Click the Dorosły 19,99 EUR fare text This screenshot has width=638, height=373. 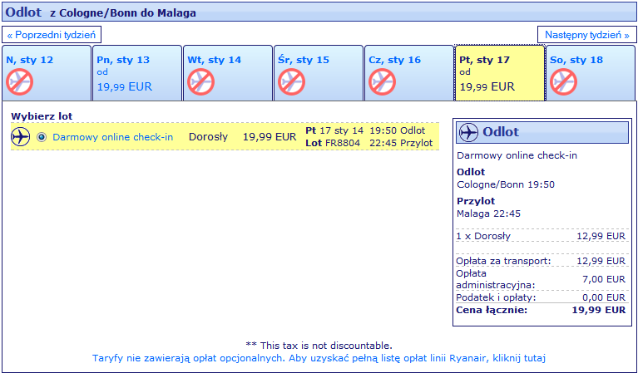[x=243, y=137]
